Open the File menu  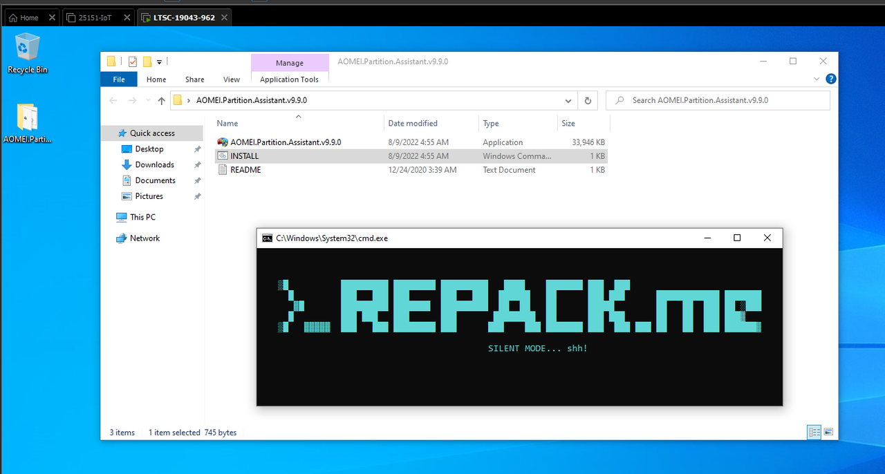[x=119, y=79]
